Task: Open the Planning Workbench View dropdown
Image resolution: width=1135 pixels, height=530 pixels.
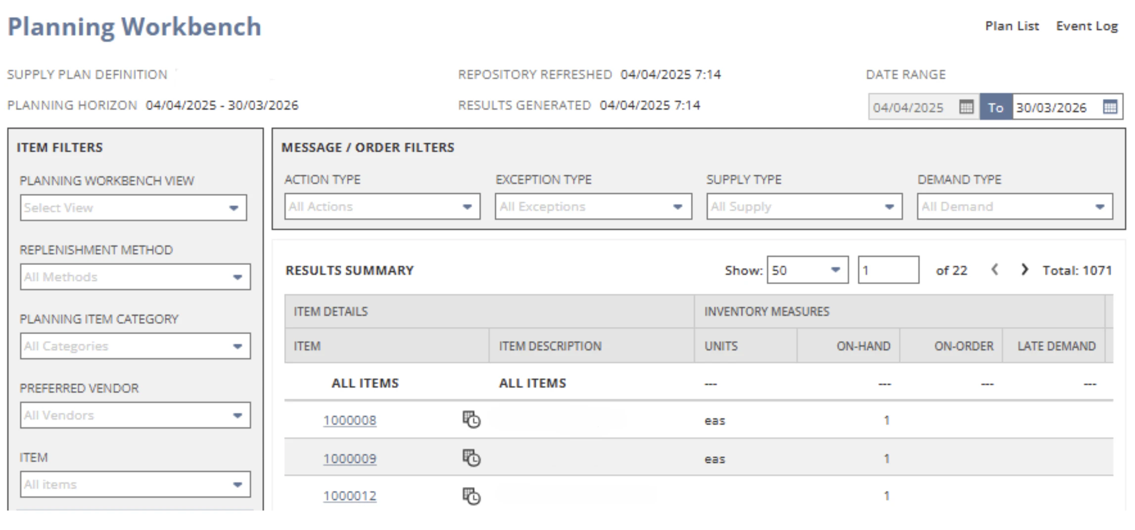Action: [x=134, y=208]
